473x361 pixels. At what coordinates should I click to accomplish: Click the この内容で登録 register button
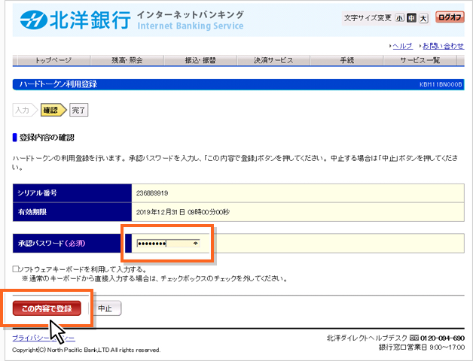[47, 308]
